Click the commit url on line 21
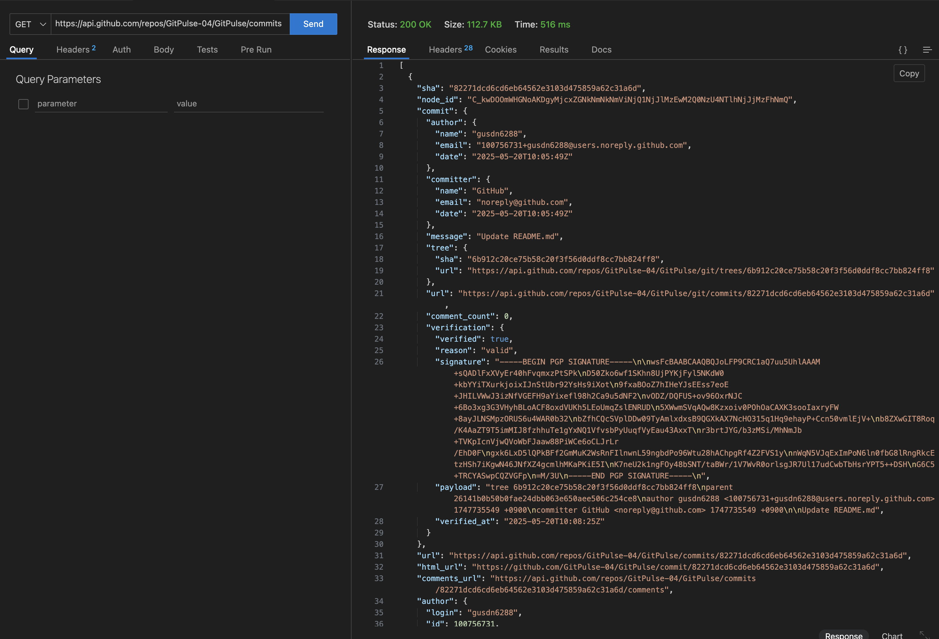 tap(696, 294)
